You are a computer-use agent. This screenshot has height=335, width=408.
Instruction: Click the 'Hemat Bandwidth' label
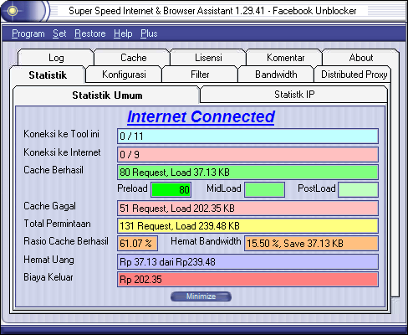[x=206, y=241]
